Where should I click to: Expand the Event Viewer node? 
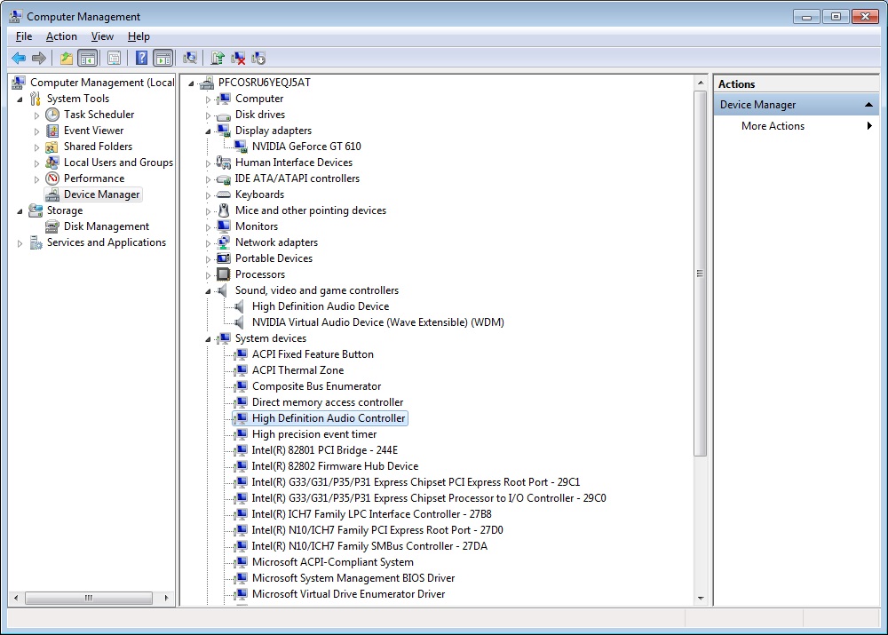[x=36, y=131]
